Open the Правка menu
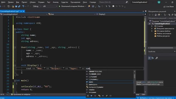Screen dimensions: 176x99 click(x=11, y=2)
